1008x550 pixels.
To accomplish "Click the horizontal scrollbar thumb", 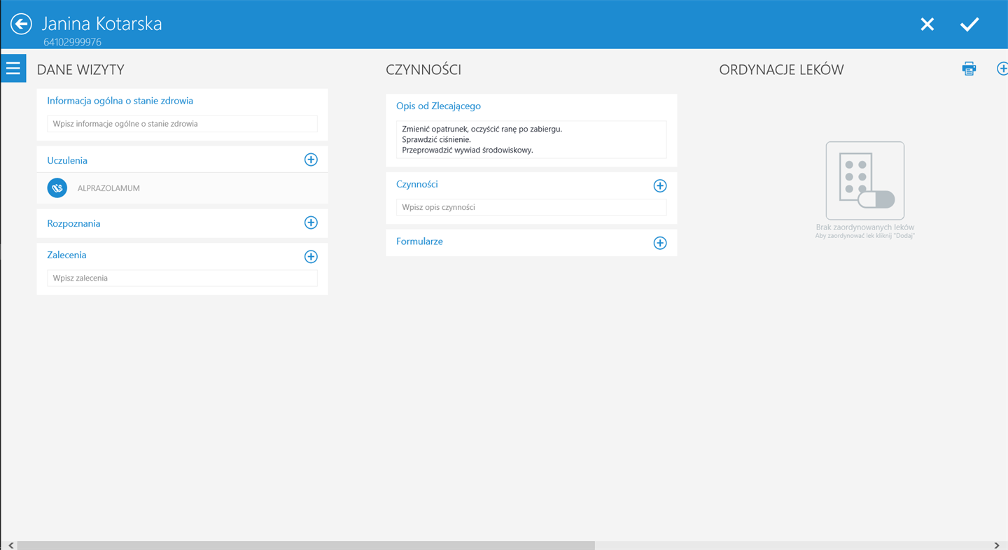I will pyautogui.click(x=306, y=545).
